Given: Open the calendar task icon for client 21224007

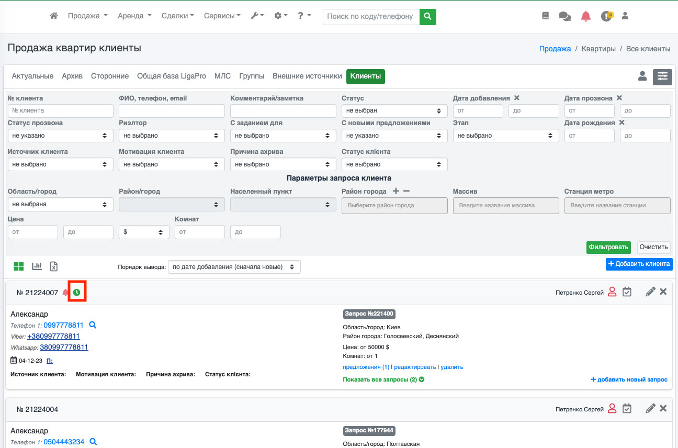Looking at the screenshot, I should click(x=627, y=292).
